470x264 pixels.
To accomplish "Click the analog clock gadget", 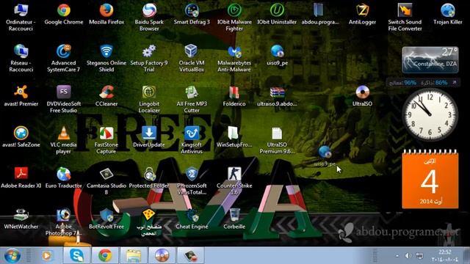I will click(x=430, y=114).
